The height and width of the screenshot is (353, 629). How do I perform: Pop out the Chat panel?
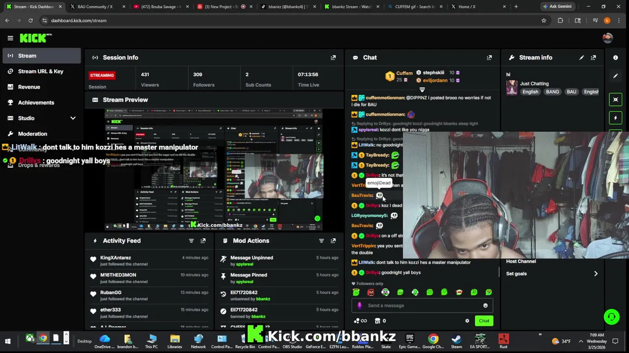[489, 57]
